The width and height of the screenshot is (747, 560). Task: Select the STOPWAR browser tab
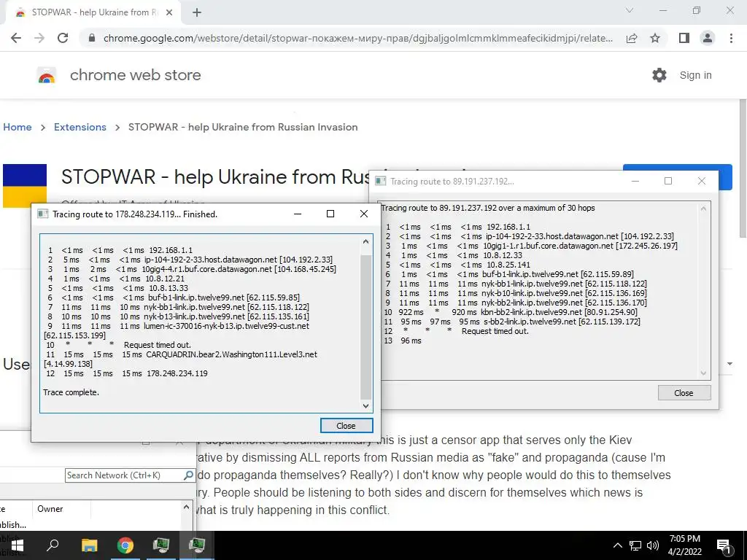click(x=90, y=13)
